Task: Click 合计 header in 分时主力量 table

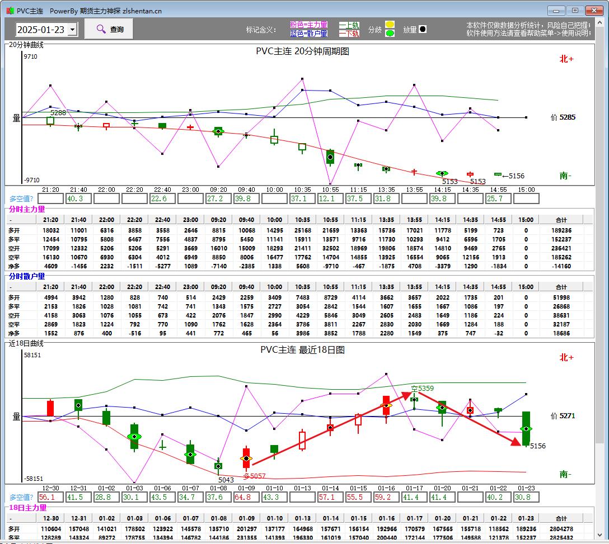Action: 561,220
